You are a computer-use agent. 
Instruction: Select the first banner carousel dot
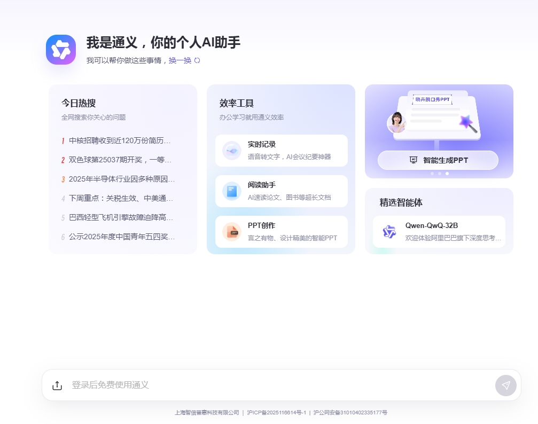pos(432,174)
